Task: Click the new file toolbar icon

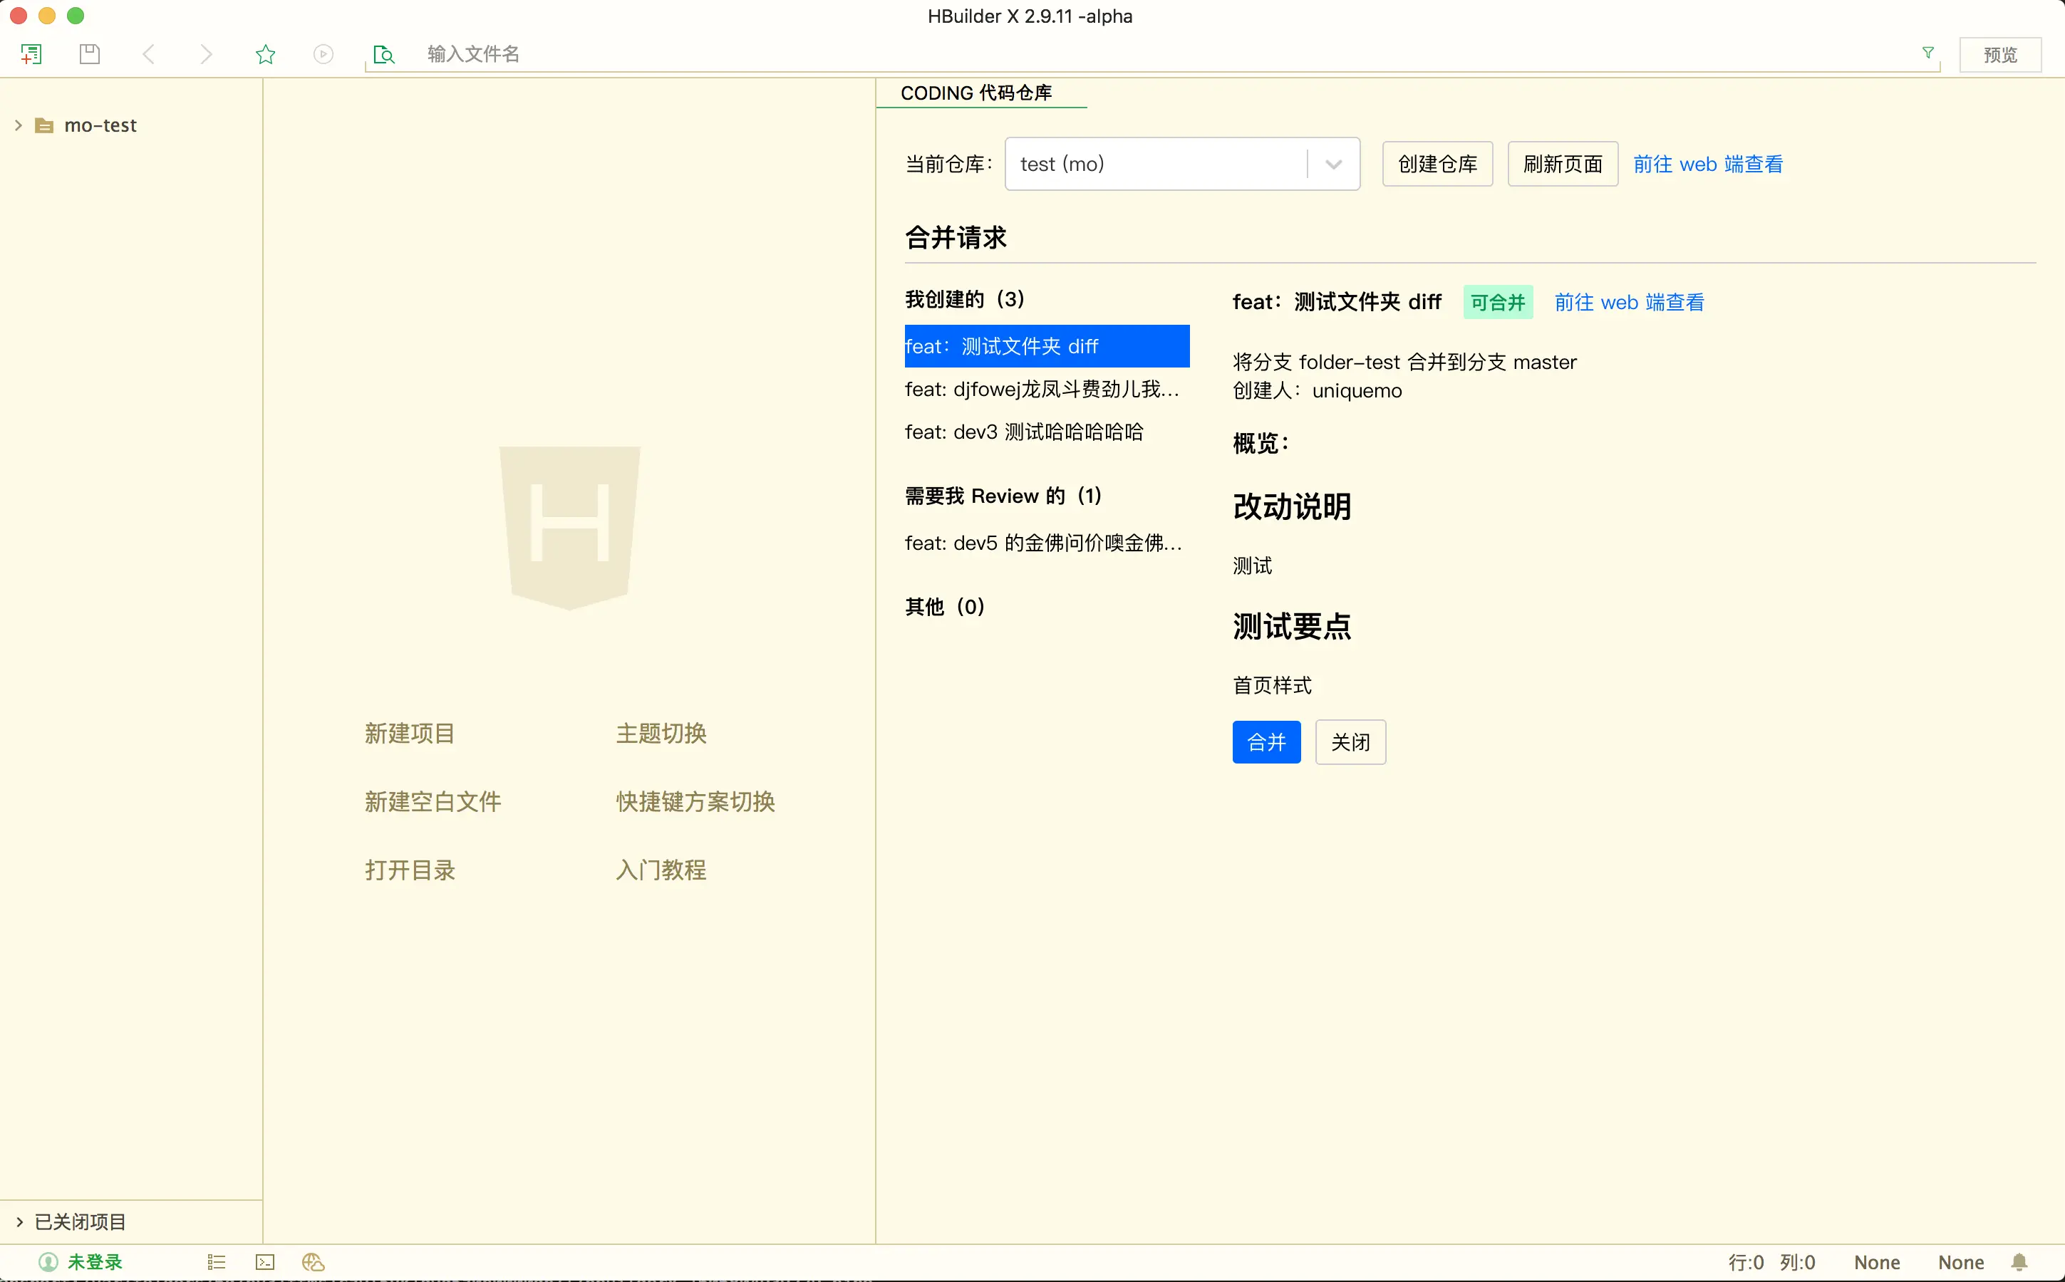Action: point(31,54)
